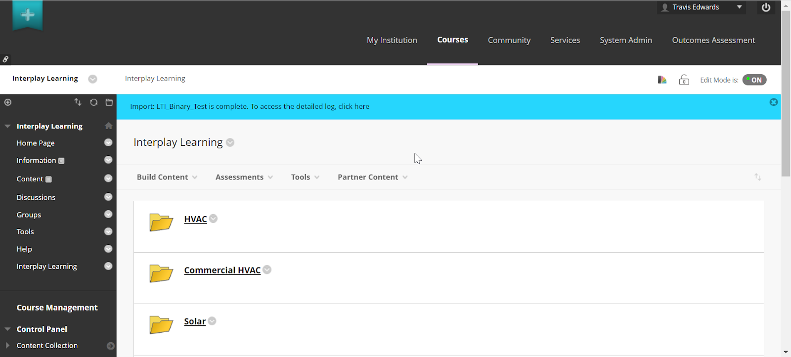The width and height of the screenshot is (791, 357).
Task: Open the HVAC folder link
Action: pyautogui.click(x=195, y=219)
